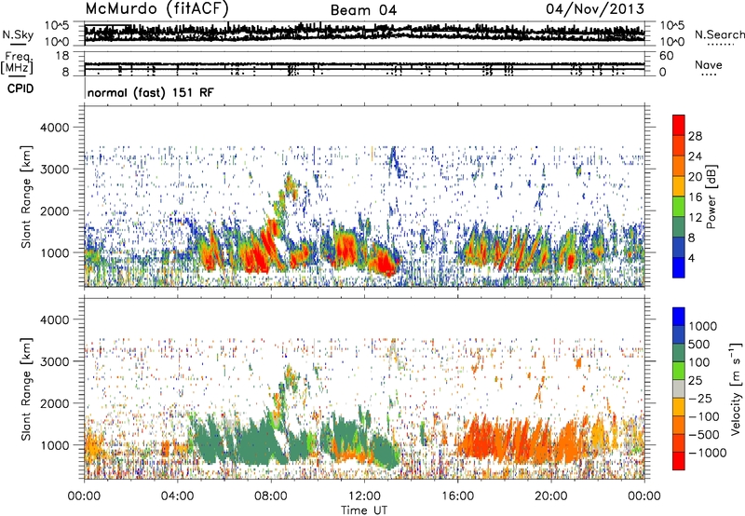Click the red bottom of velocity colorbar

click(679, 461)
